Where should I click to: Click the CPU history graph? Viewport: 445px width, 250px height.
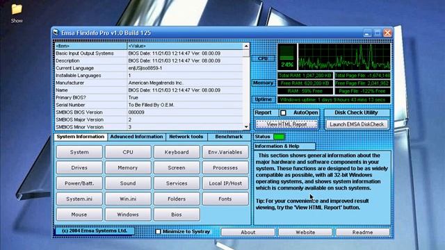coord(344,57)
